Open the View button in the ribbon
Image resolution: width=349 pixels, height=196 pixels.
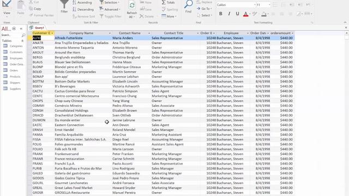pos(7,8)
